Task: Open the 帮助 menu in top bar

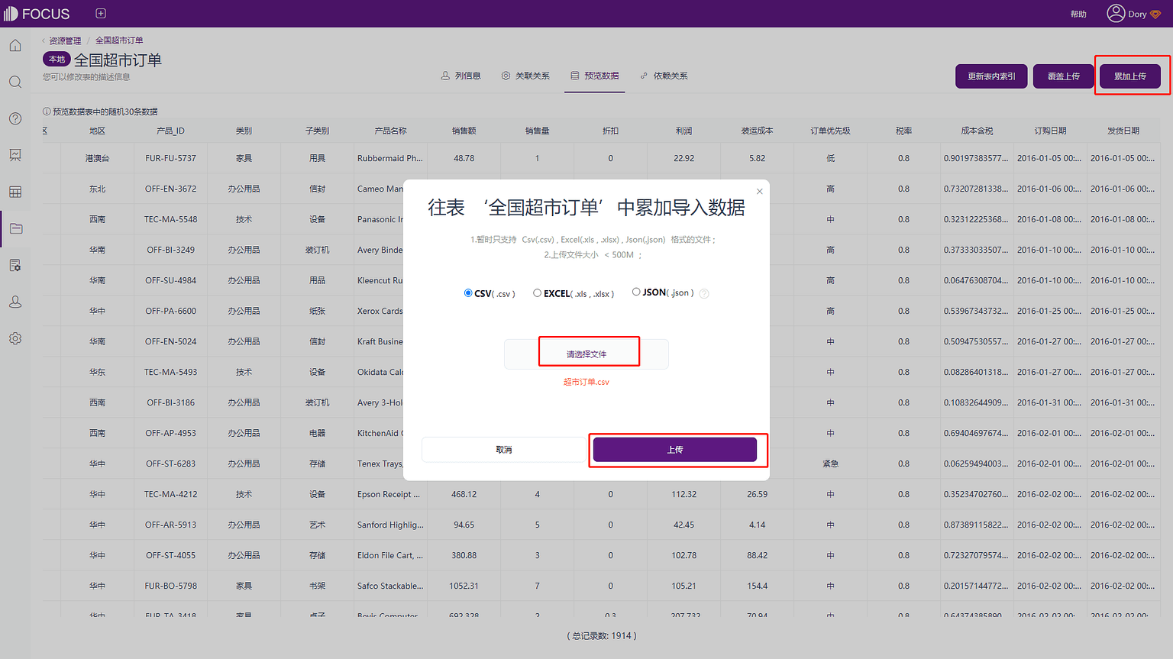Action: coord(1078,14)
